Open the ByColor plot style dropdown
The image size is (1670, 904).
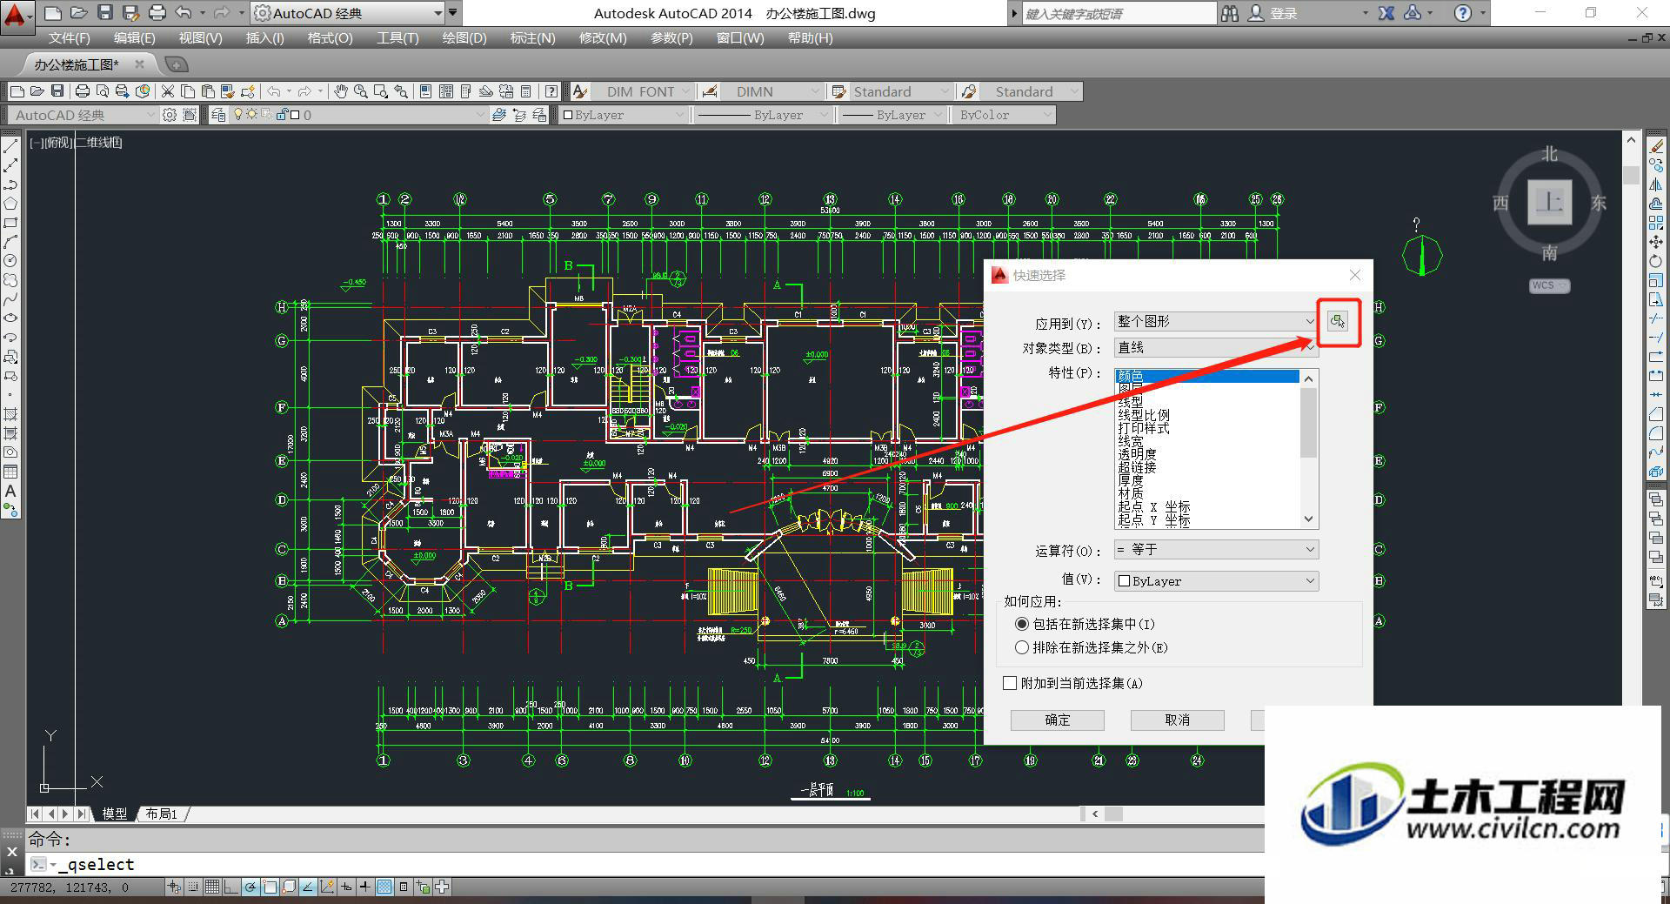(x=1004, y=115)
